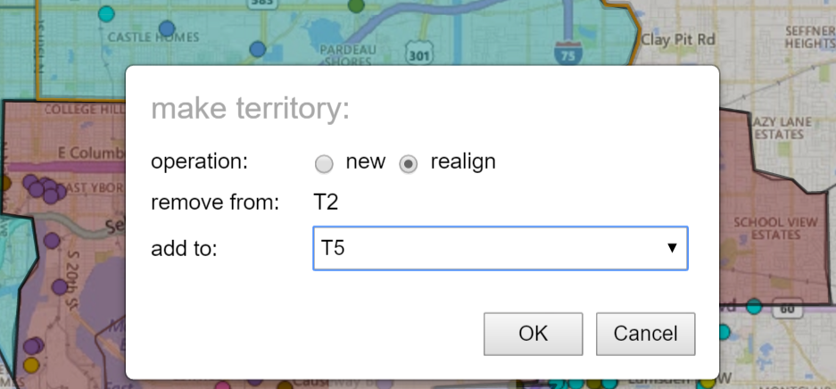Select the green marker at the map top

click(x=356, y=6)
